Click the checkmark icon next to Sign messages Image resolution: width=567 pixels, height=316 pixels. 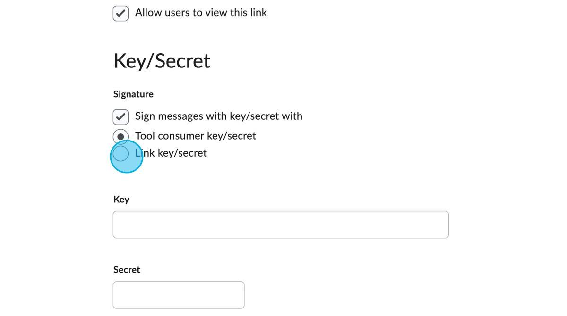(120, 116)
